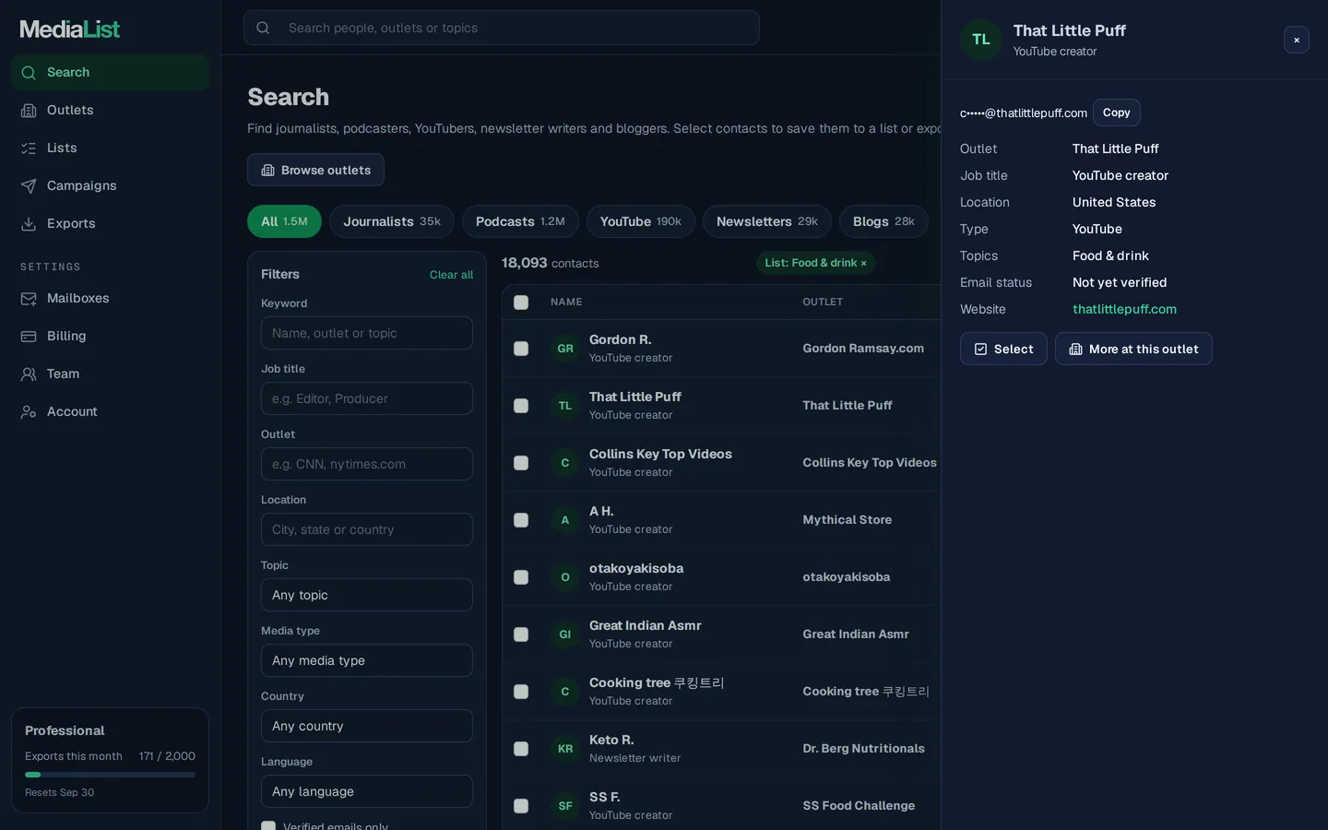Click the exports usage progress bar
The image size is (1328, 830).
110,775
